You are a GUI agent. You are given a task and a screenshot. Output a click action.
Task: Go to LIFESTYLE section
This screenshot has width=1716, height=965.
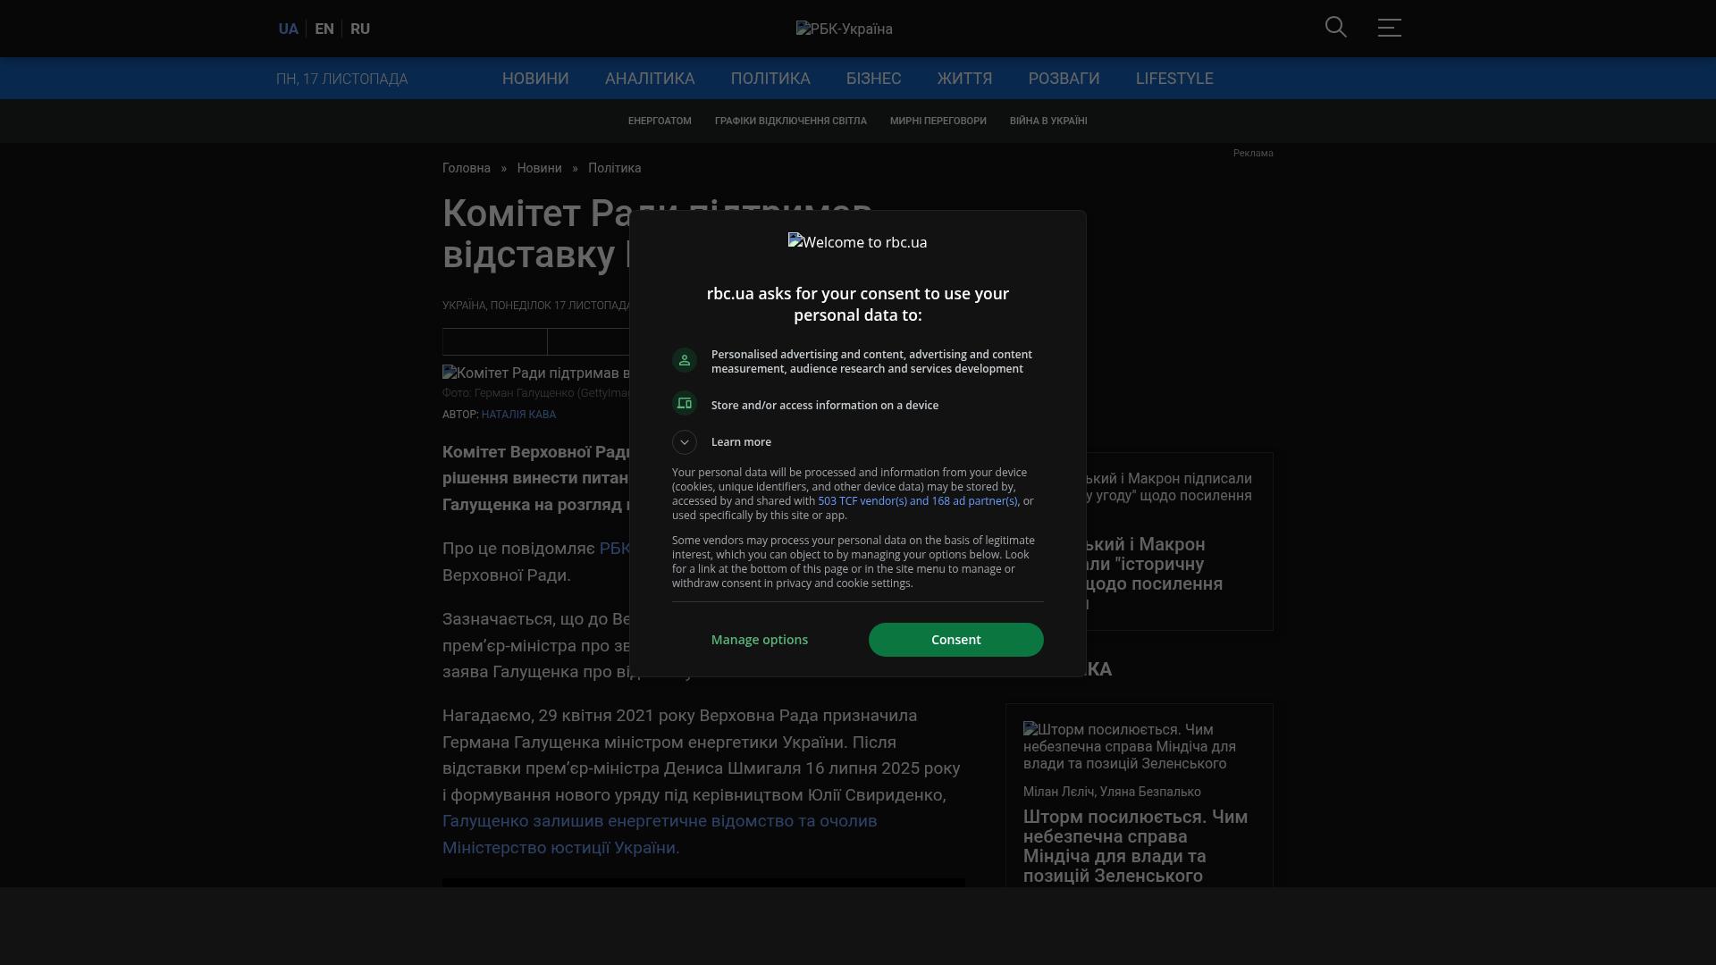(x=1174, y=79)
